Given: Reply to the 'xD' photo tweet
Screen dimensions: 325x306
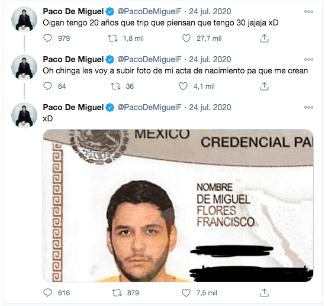Looking at the screenshot, I should point(47,292).
